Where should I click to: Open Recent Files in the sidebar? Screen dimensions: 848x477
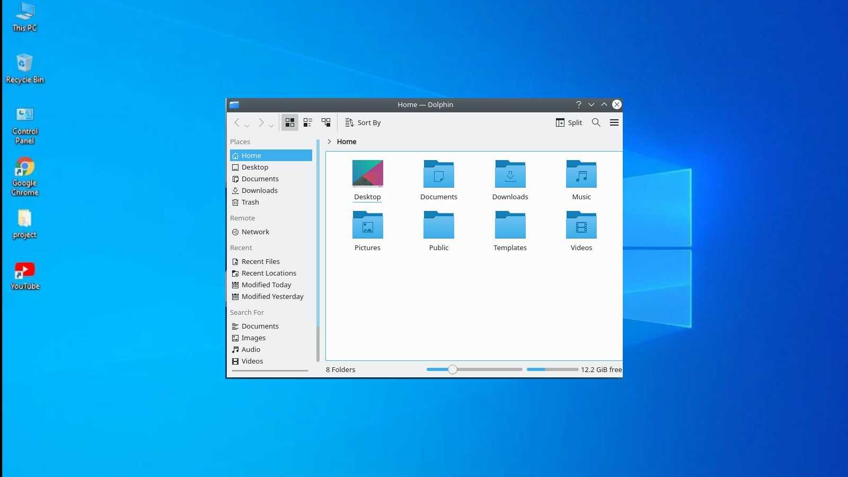(260, 261)
